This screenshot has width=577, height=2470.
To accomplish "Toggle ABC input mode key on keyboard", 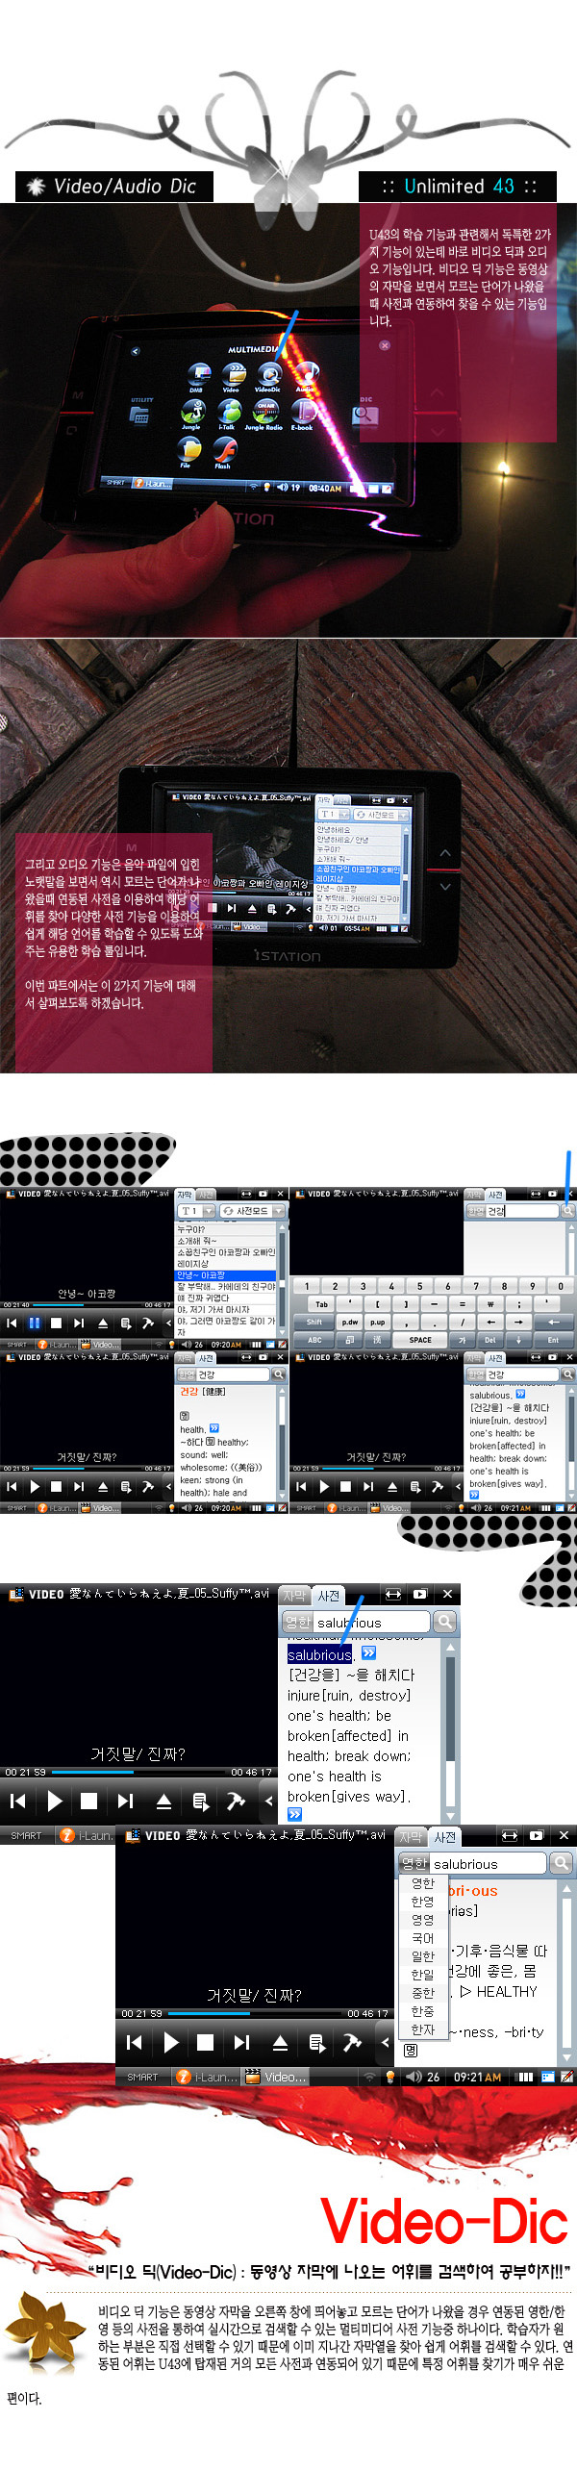I will pyautogui.click(x=314, y=1340).
